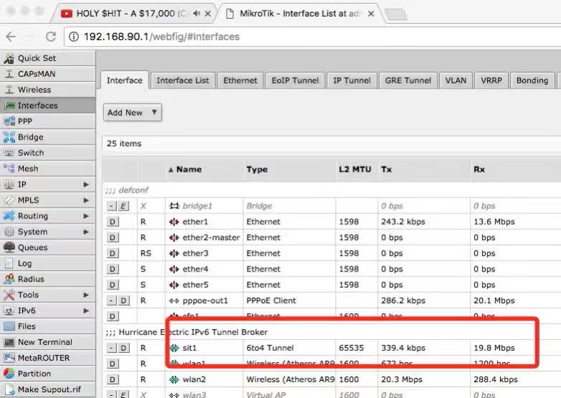Click ether3 interface icon

pyautogui.click(x=174, y=254)
